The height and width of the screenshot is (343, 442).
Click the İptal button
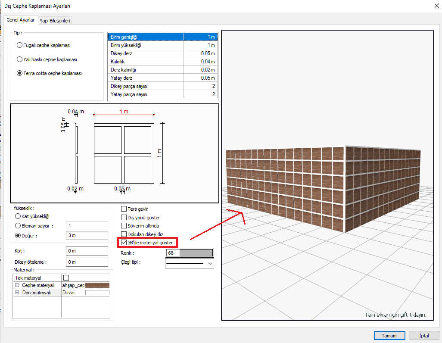pyautogui.click(x=423, y=335)
